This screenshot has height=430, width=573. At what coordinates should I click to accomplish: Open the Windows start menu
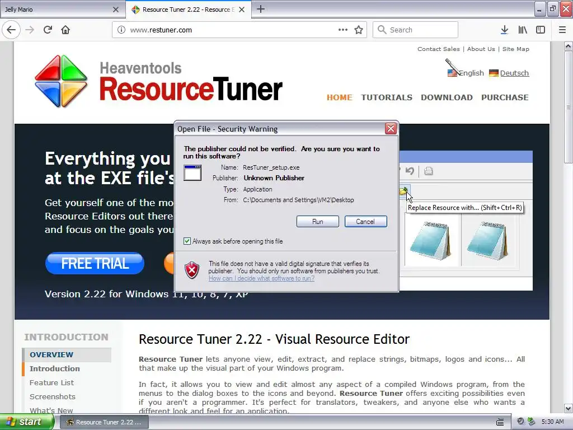point(26,422)
